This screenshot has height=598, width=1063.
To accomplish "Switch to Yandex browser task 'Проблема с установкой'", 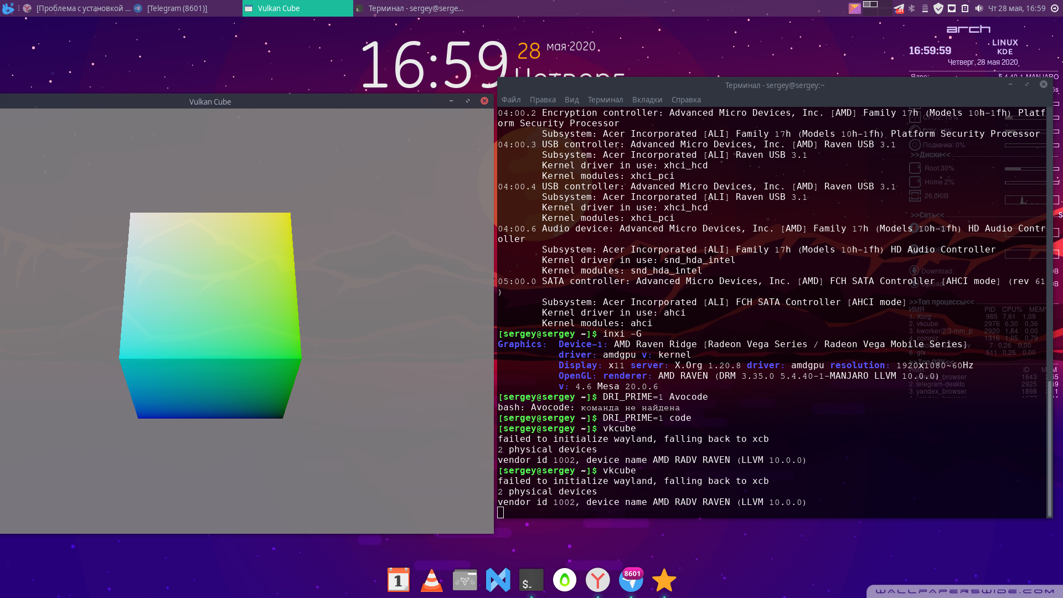I will coord(77,8).
